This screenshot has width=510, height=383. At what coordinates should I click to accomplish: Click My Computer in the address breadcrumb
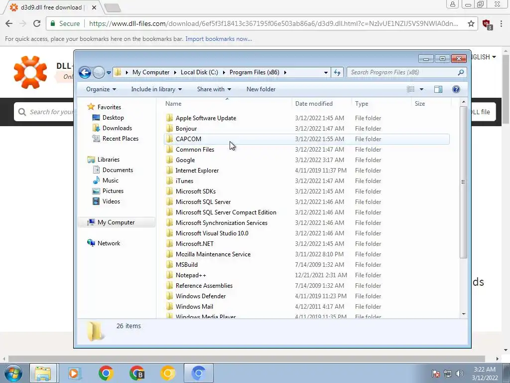[151, 72]
